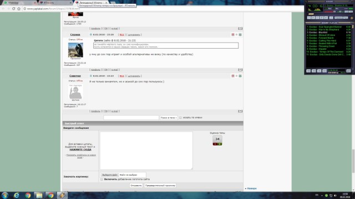The image size is (355, 199).
Task: Start playback with Winamp Play button
Action: tap(313, 18)
